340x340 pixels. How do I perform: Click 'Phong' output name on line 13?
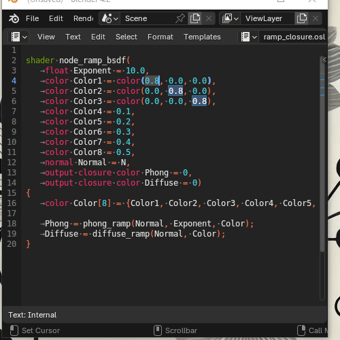click(x=156, y=173)
